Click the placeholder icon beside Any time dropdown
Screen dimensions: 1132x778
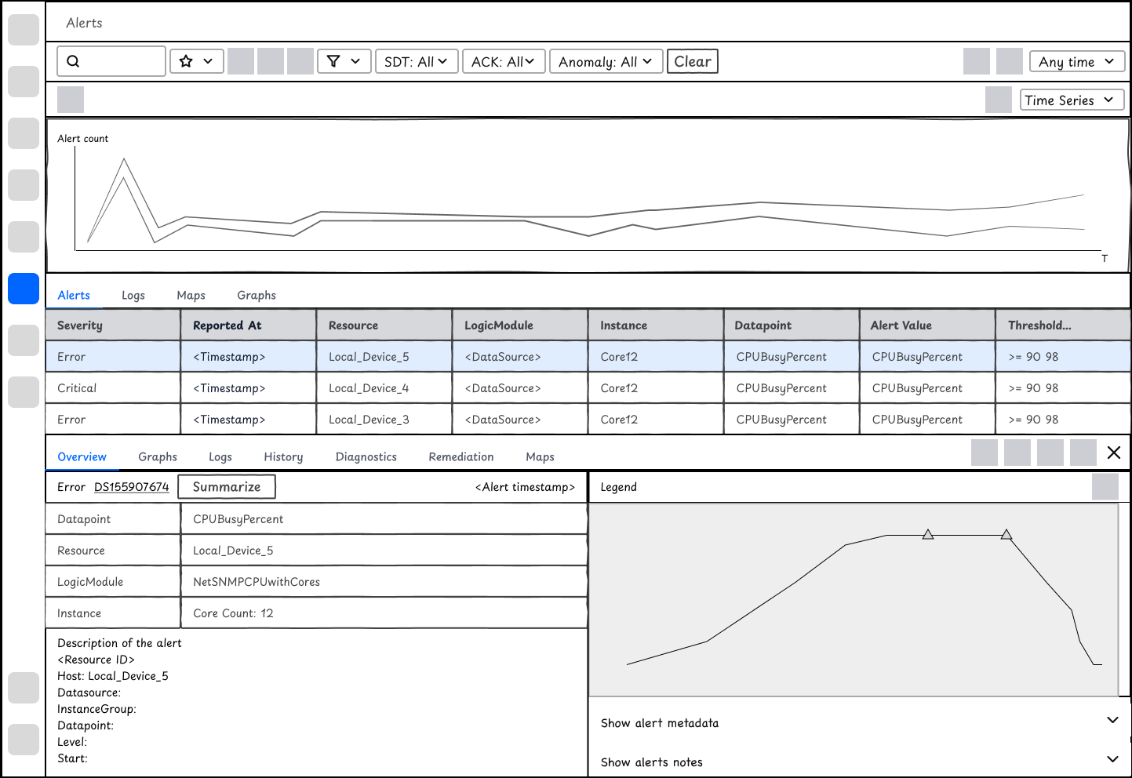(x=1010, y=61)
